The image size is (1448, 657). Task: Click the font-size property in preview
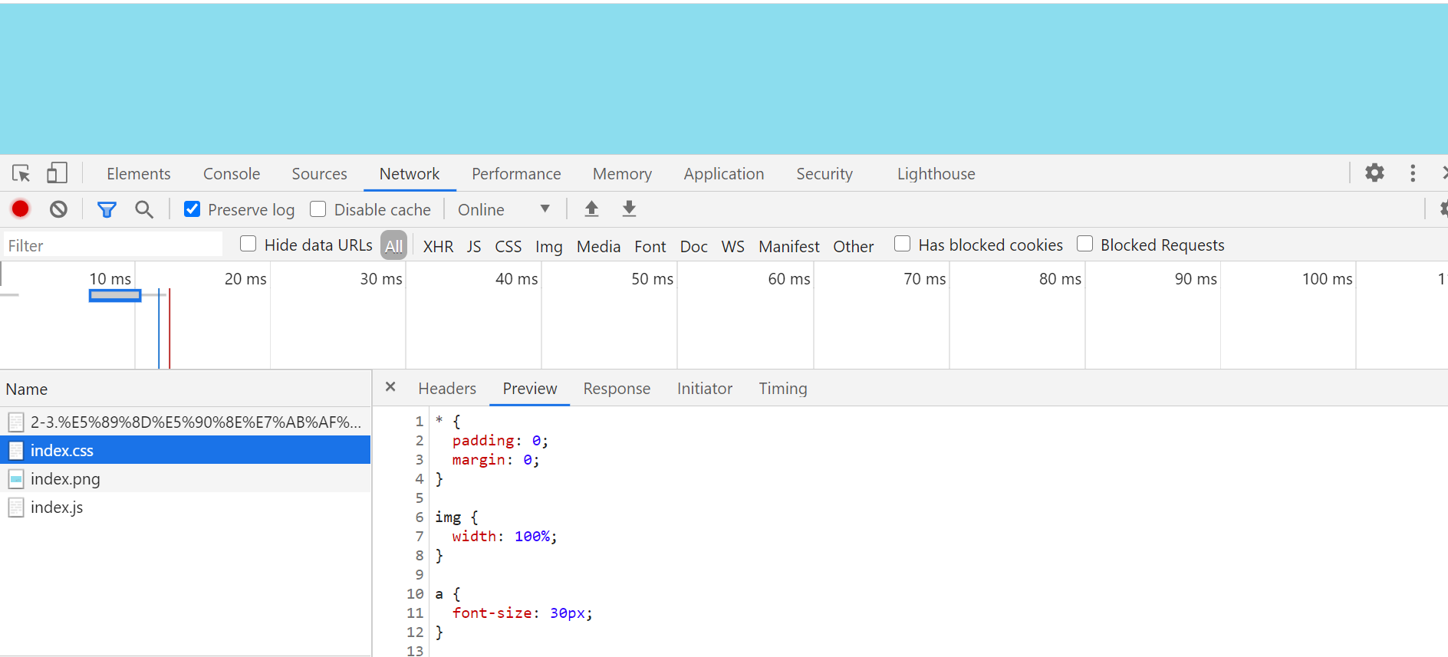click(492, 613)
